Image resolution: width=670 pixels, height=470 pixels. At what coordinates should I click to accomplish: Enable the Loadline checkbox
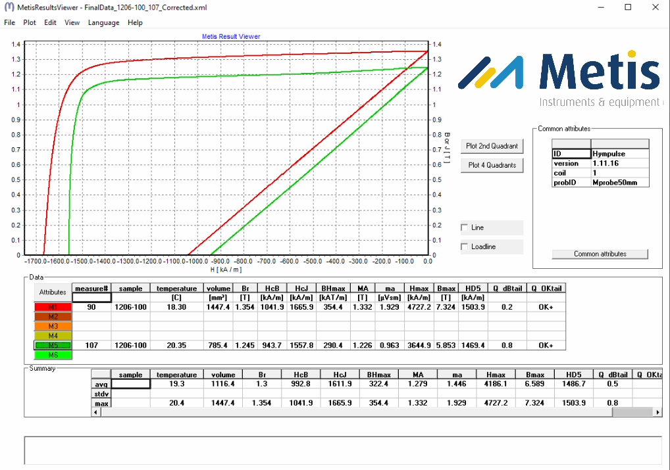pos(465,247)
